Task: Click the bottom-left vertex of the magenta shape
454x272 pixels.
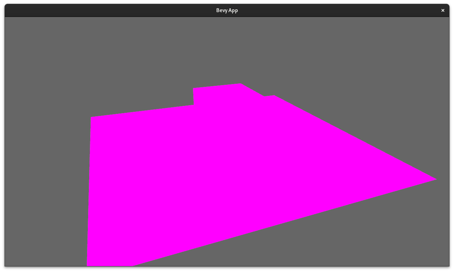Action: (x=88, y=265)
